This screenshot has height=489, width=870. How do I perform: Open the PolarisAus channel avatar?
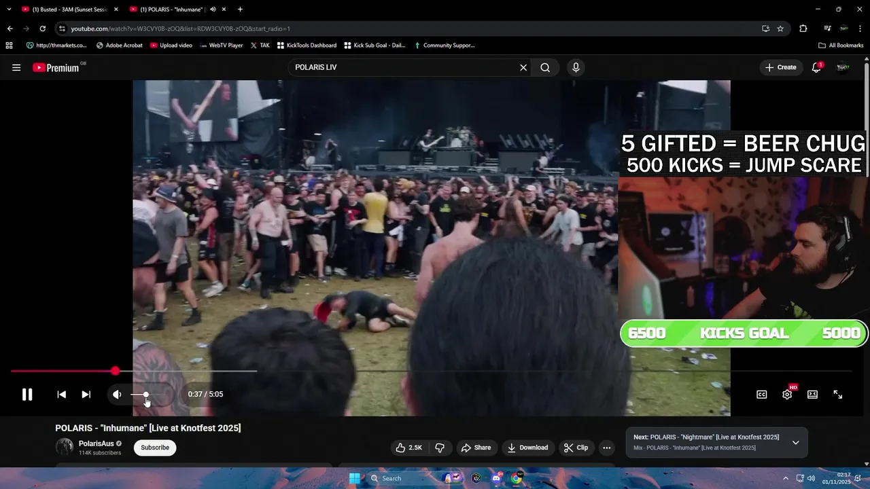pyautogui.click(x=65, y=447)
